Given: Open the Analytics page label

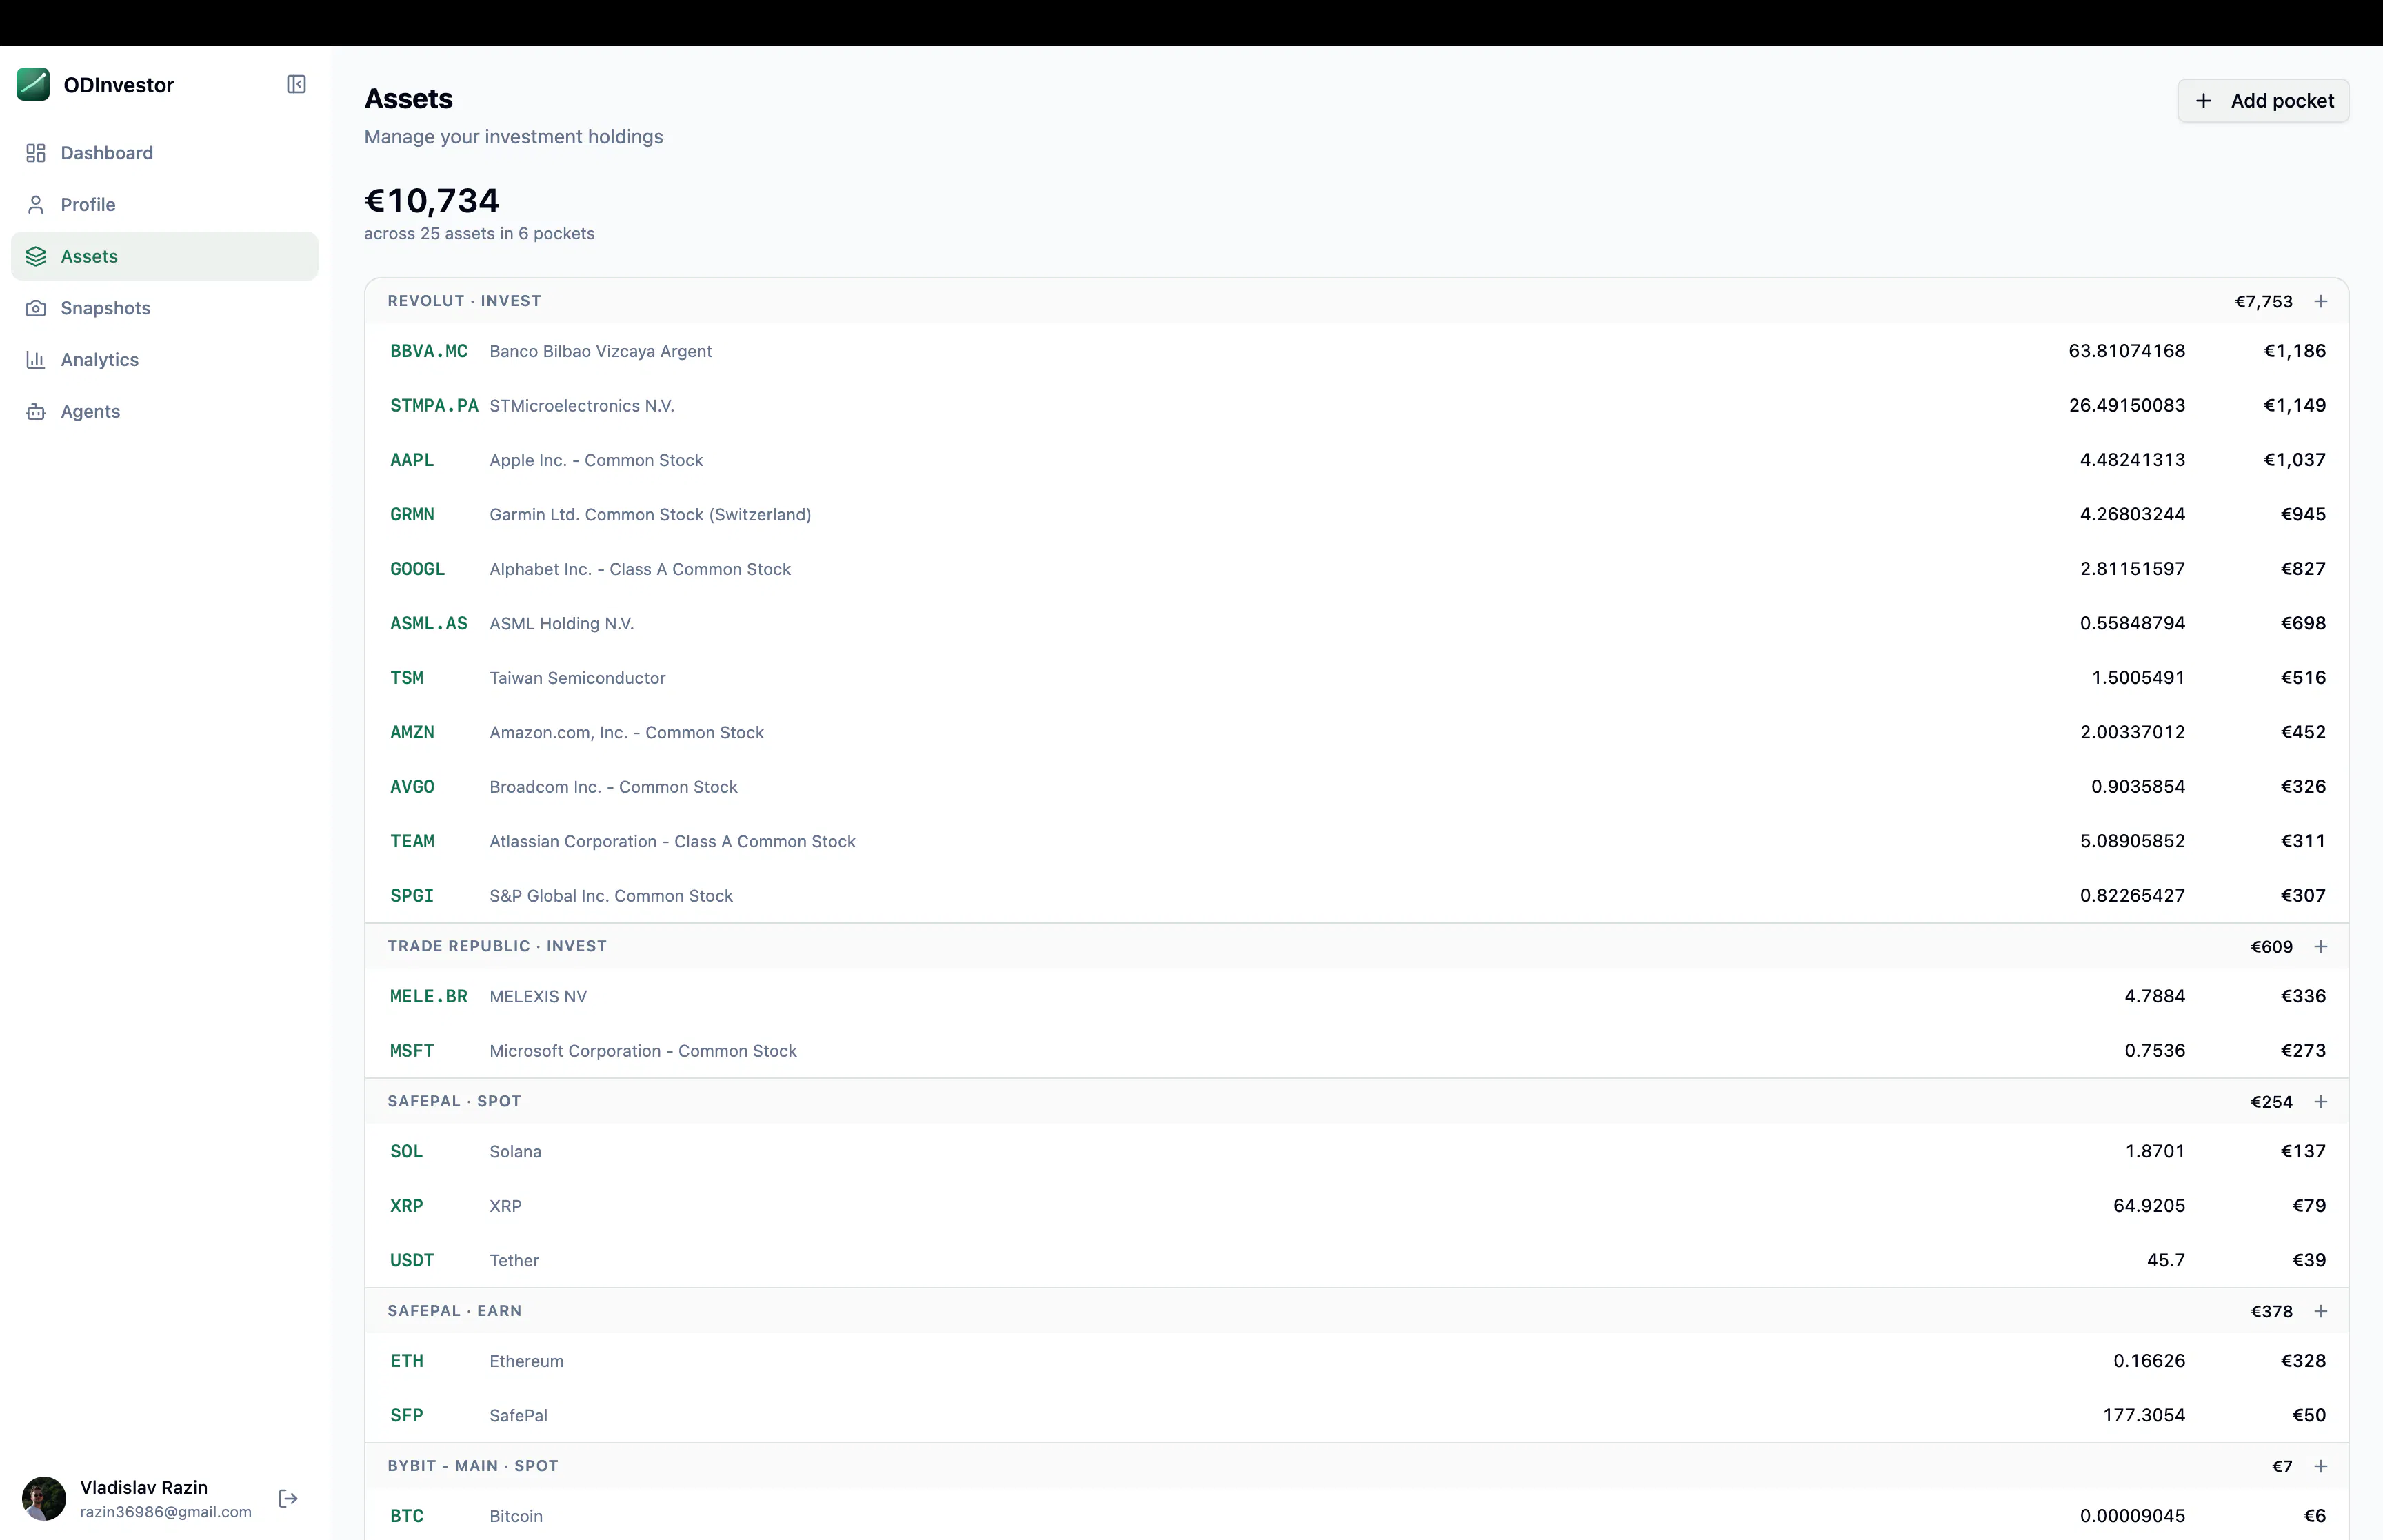Looking at the screenshot, I should click(99, 360).
